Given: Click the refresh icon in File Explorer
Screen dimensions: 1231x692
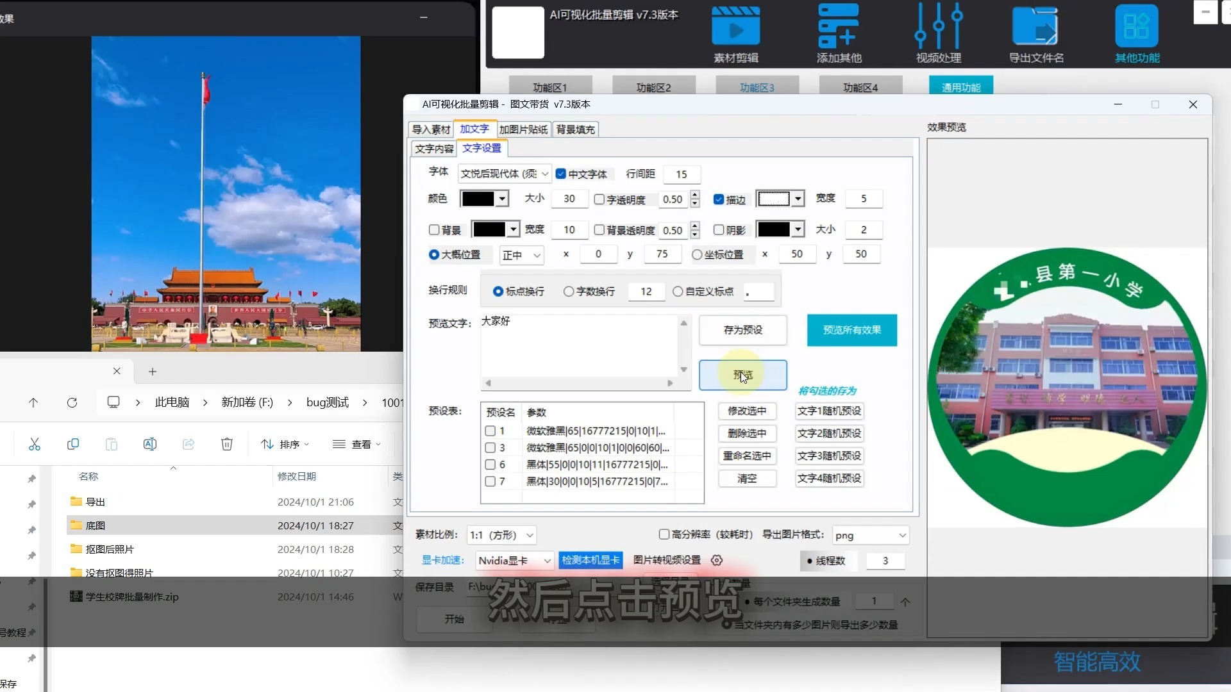Looking at the screenshot, I should click(x=72, y=402).
